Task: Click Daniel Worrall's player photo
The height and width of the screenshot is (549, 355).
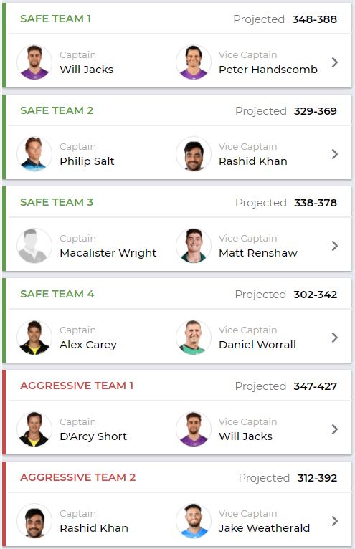Action: (194, 338)
